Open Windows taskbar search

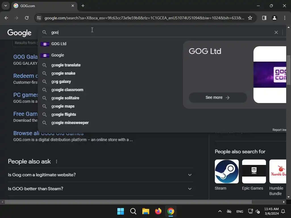pyautogui.click(x=133, y=211)
